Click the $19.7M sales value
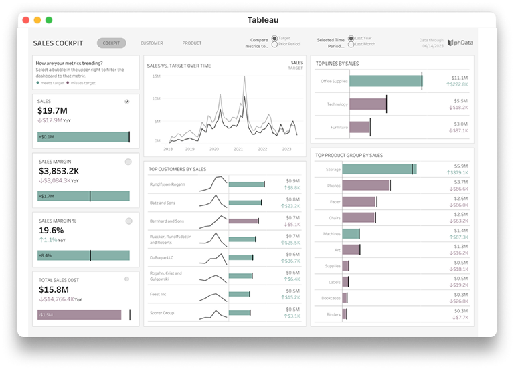Viewport: 514px width, 369px height. 52,111
